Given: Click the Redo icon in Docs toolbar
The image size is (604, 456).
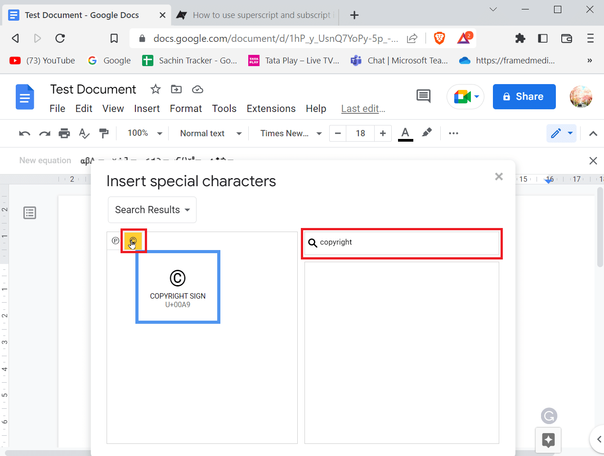Looking at the screenshot, I should click(x=45, y=133).
